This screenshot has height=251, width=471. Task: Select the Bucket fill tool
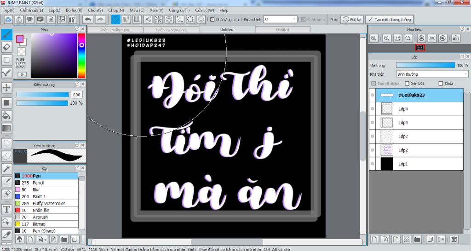pyautogui.click(x=6, y=115)
